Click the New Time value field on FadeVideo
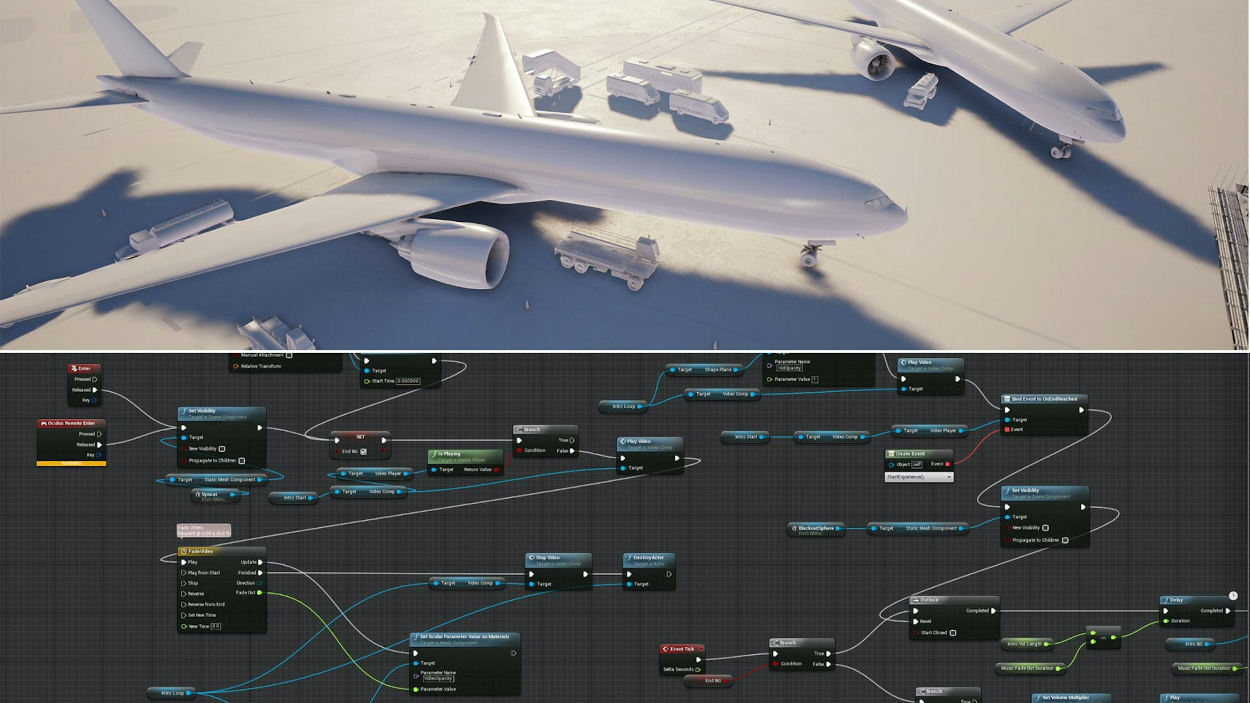 [216, 626]
